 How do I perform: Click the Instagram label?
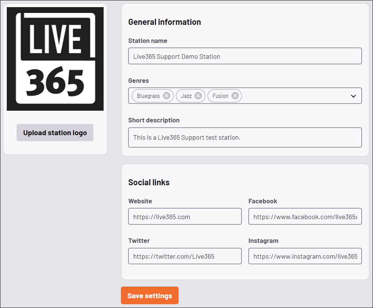pyautogui.click(x=263, y=241)
